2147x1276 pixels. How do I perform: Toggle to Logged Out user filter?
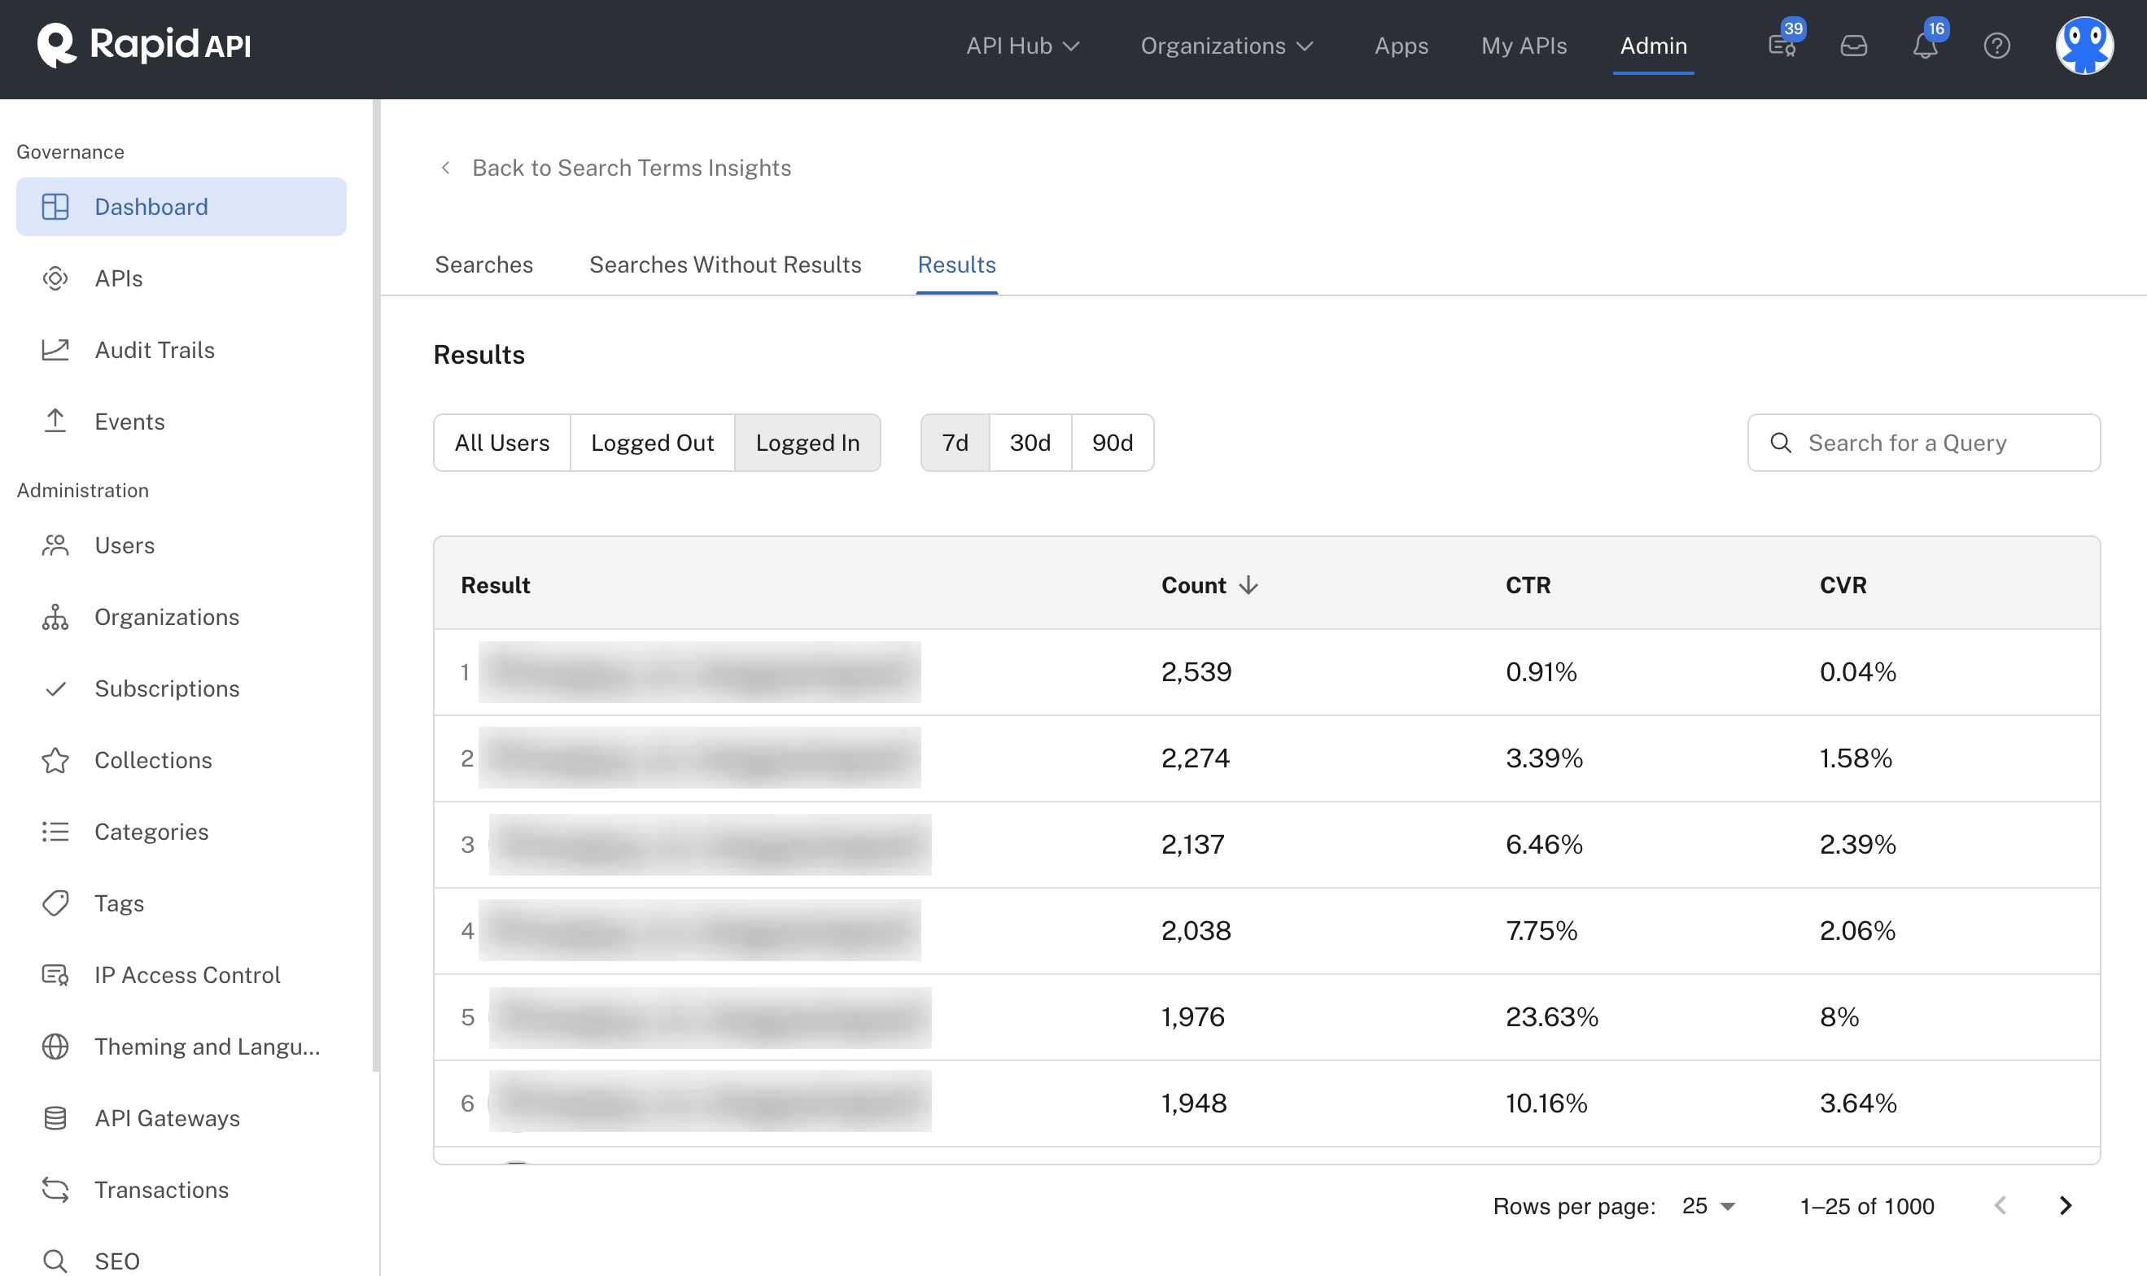point(653,442)
